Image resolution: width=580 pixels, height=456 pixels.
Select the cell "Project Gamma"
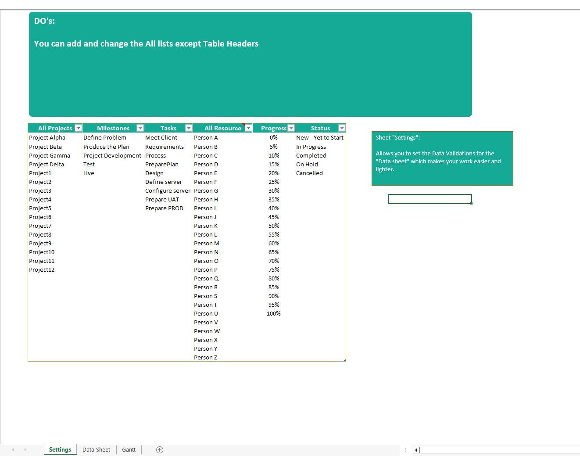(x=55, y=155)
